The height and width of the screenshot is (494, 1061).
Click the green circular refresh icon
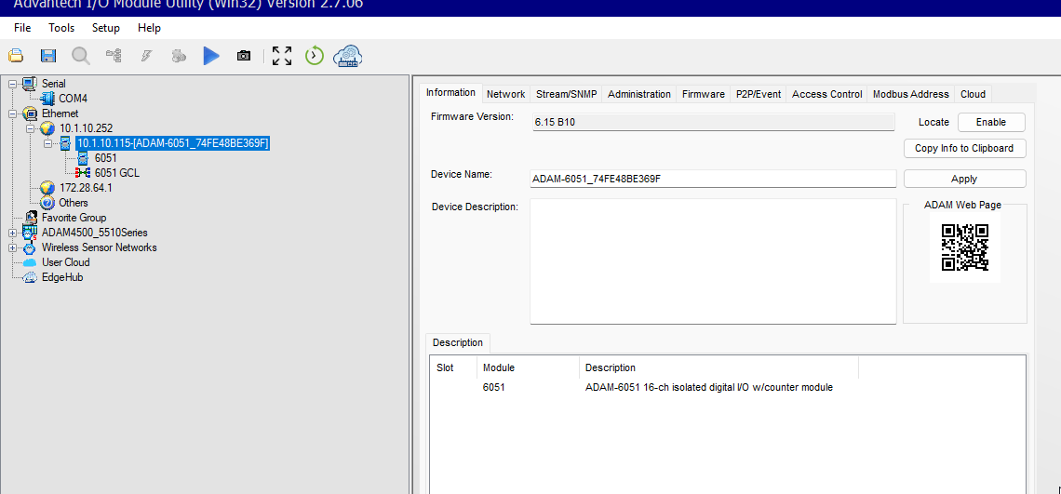[315, 56]
